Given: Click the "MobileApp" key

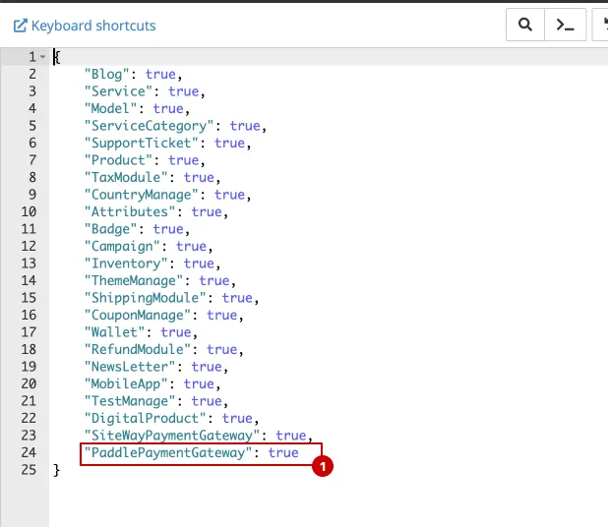Looking at the screenshot, I should (x=126, y=384).
